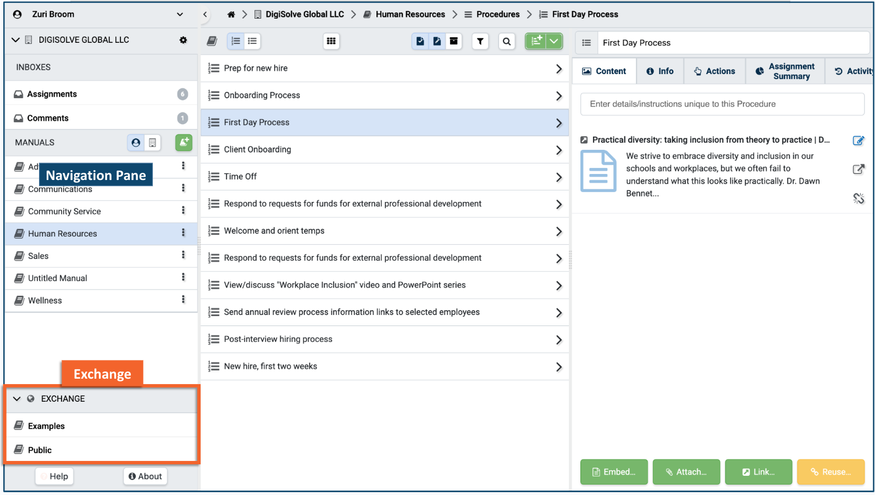Image resolution: width=875 pixels, height=495 pixels.
Task: Toggle the organization building manuals filter
Action: click(x=152, y=143)
